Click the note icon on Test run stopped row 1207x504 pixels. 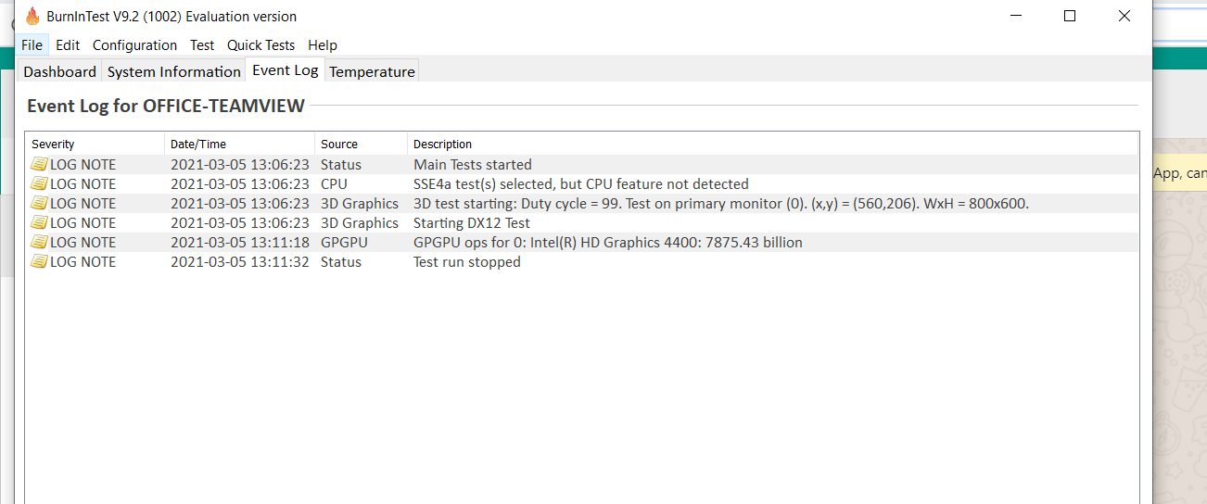(x=39, y=261)
